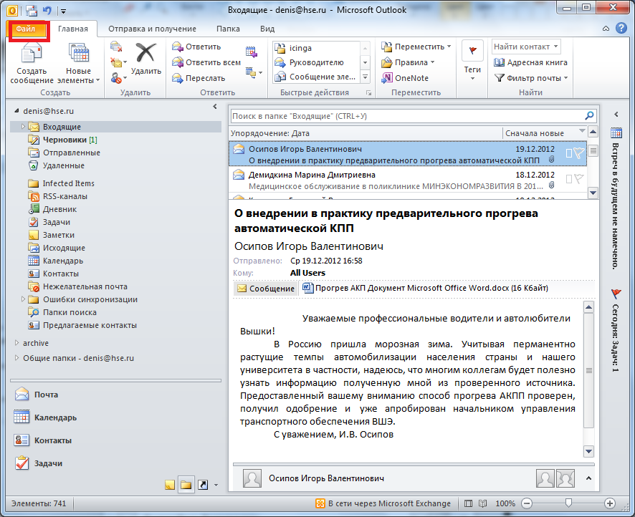This screenshot has width=635, height=517.
Task: Click the Shortcuts icon at bottom
Action: [x=203, y=485]
